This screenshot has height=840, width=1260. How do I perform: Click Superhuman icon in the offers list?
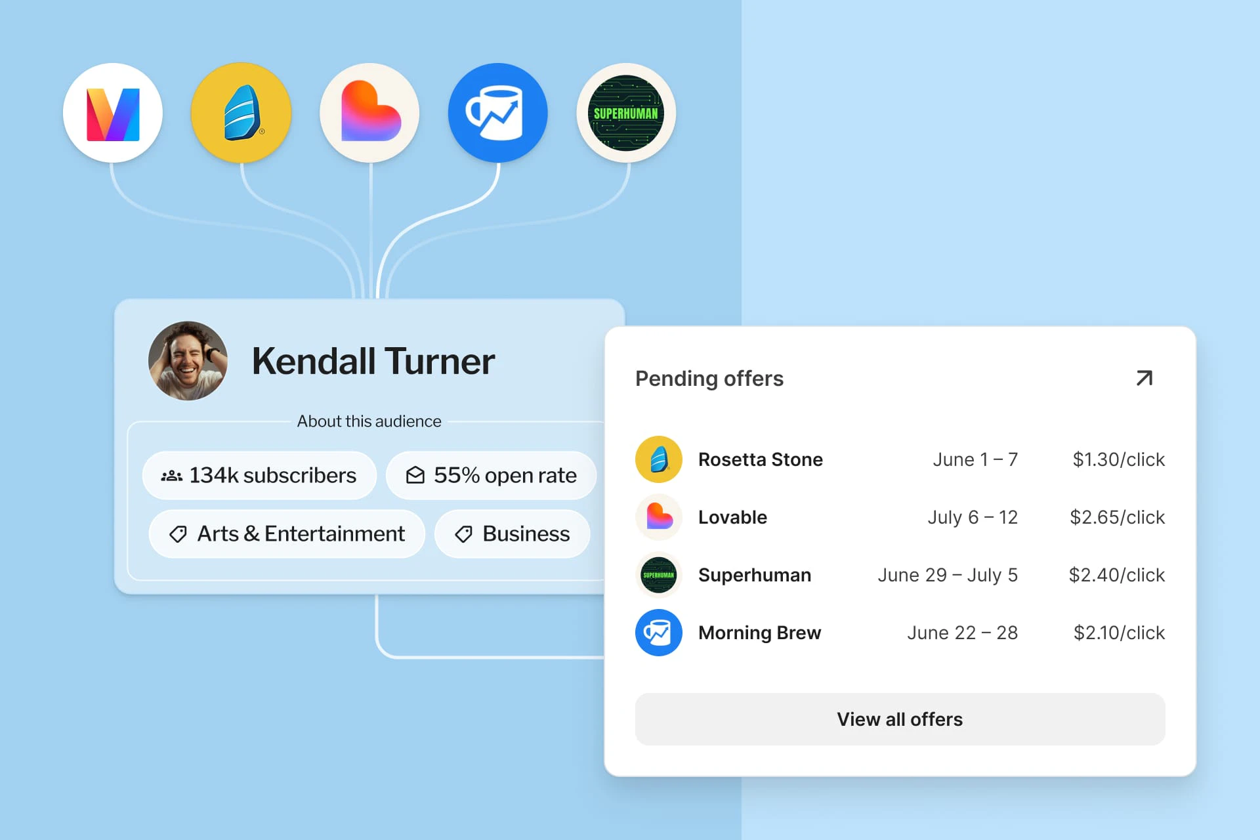pyautogui.click(x=659, y=575)
